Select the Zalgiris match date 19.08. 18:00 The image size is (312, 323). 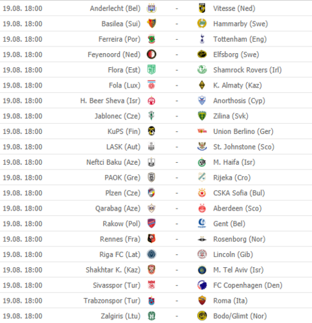(x=22, y=316)
